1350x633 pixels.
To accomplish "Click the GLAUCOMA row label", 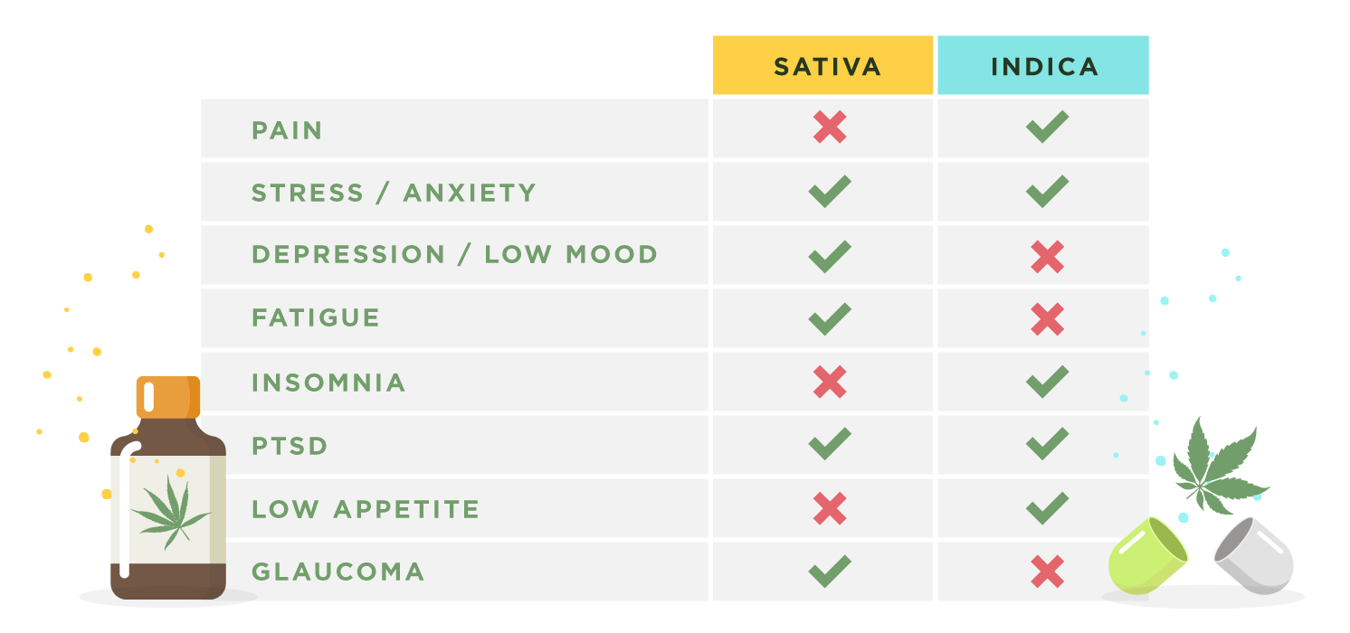I will click(x=337, y=572).
